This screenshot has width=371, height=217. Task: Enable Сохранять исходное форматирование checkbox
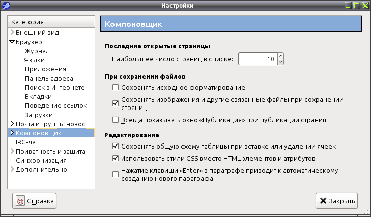point(116,87)
